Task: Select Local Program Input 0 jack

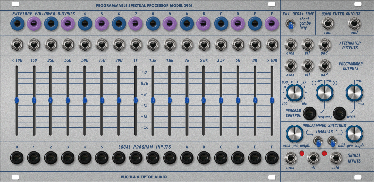Action: (17, 157)
